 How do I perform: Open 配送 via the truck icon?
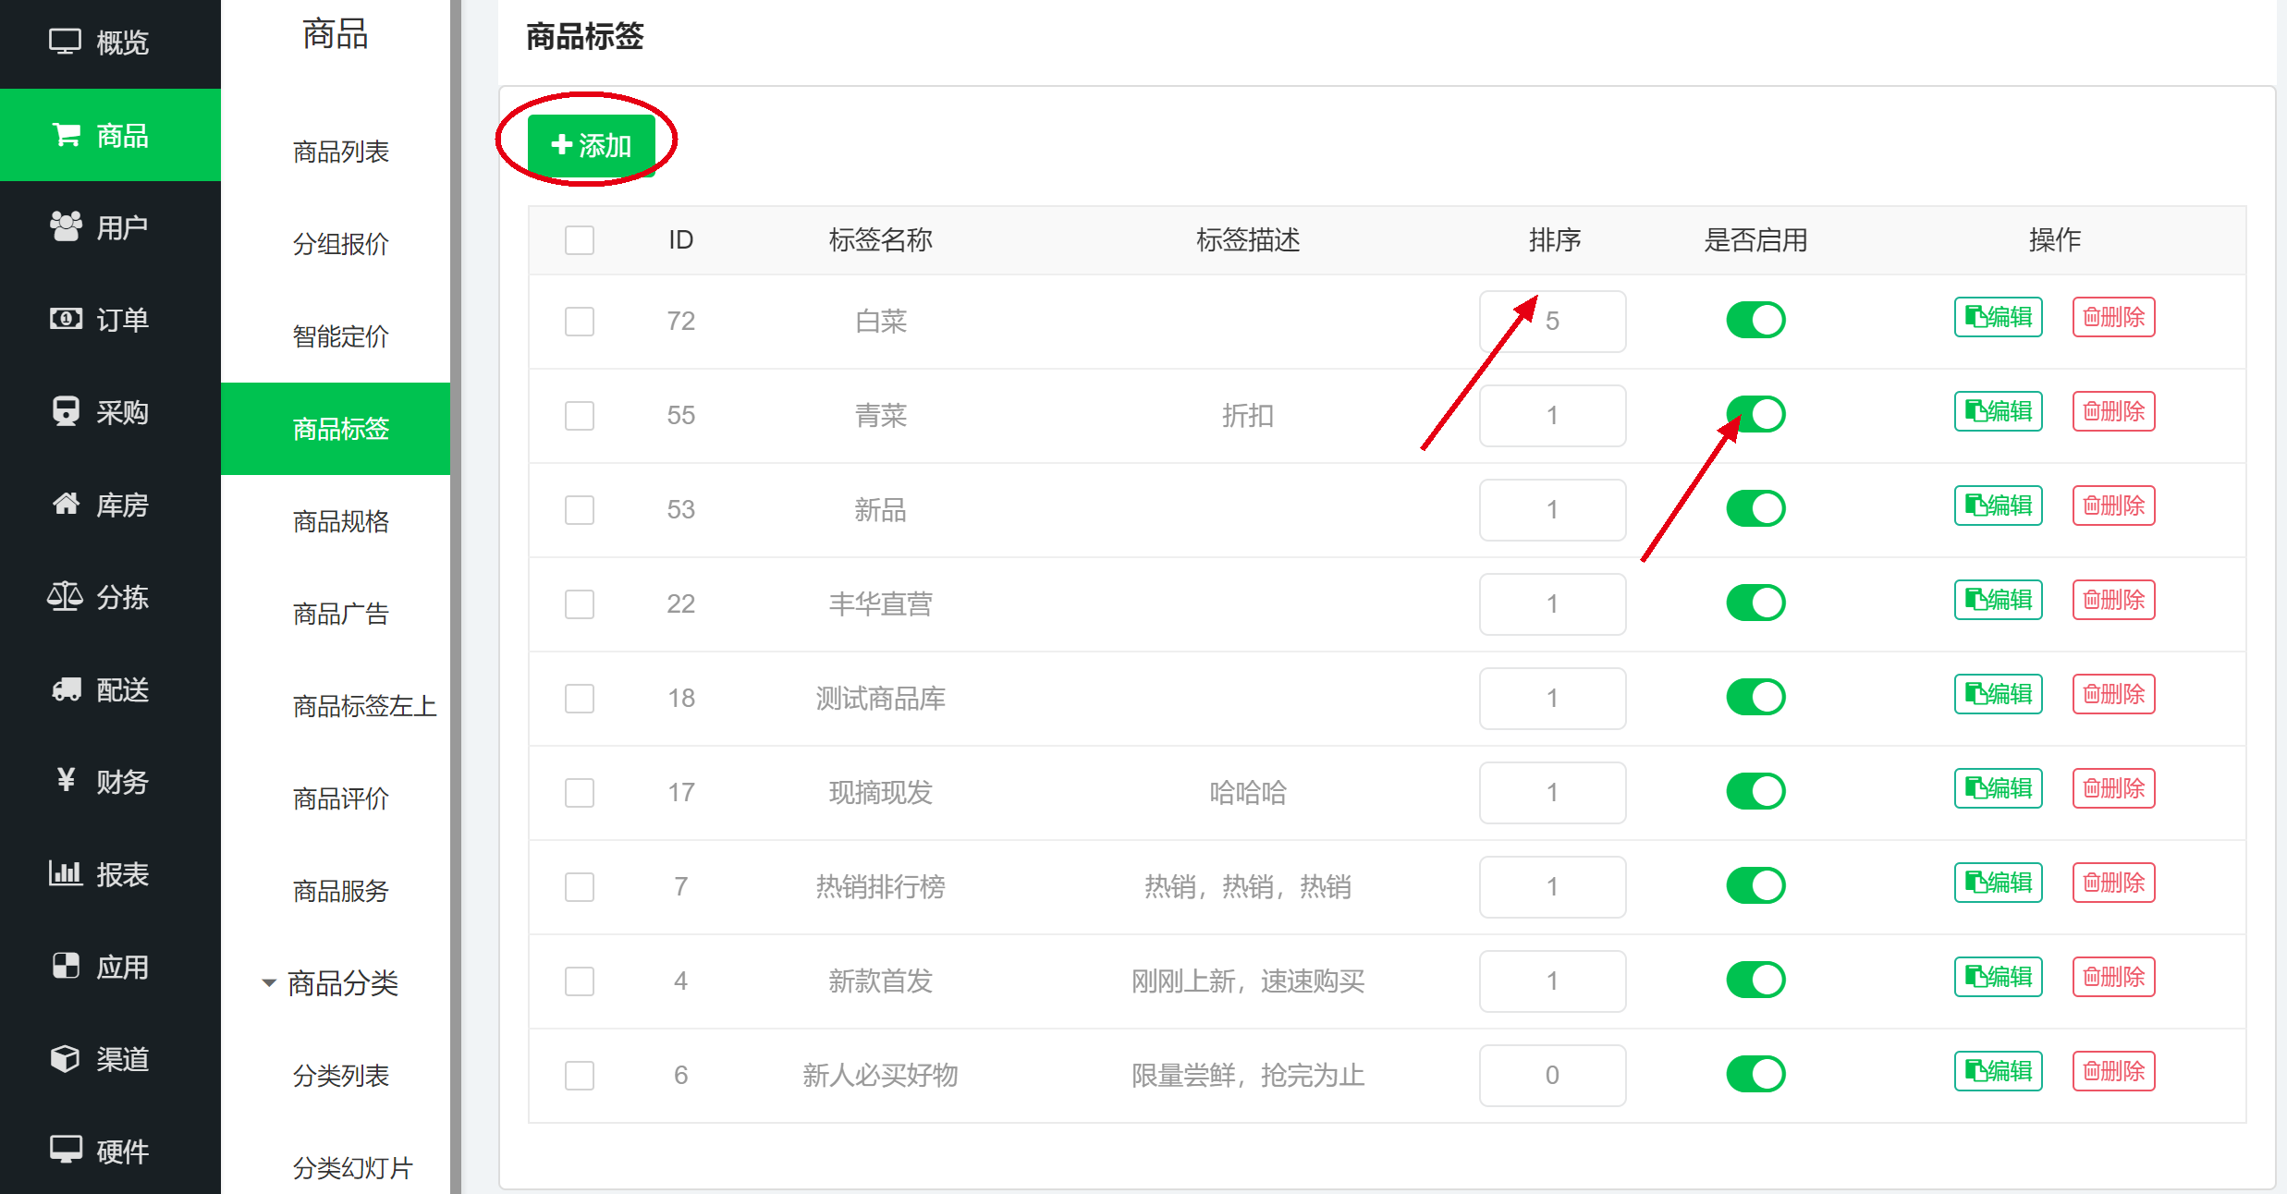[x=66, y=689]
